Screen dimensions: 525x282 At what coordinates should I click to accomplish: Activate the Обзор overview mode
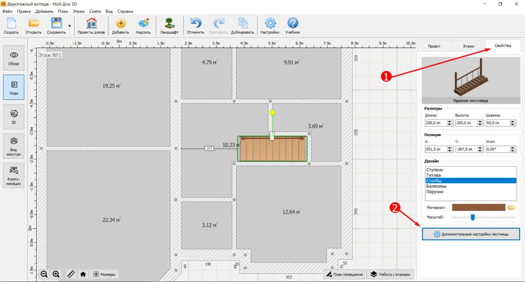click(x=14, y=58)
